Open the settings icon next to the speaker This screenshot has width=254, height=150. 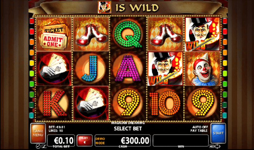217,147
